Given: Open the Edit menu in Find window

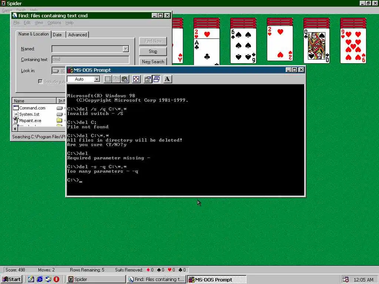Looking at the screenshot, I should 27,23.
